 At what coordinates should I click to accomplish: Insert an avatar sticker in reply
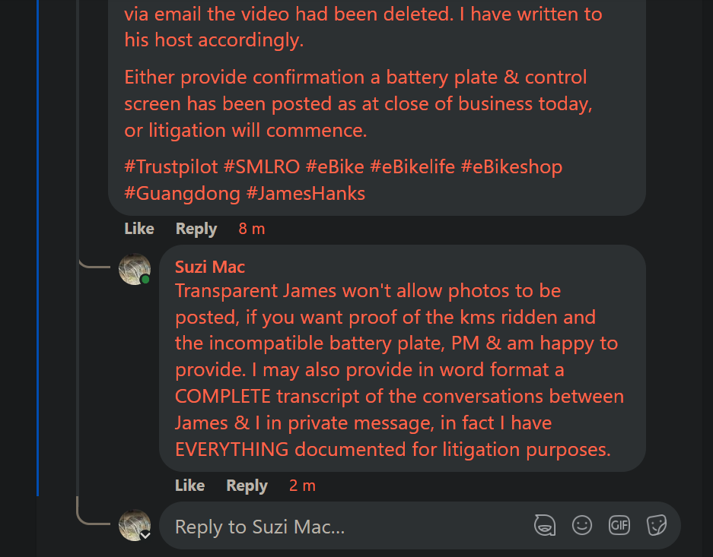pos(545,525)
